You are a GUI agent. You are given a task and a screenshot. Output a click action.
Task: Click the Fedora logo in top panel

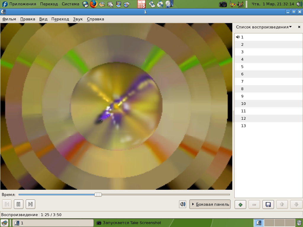[5, 4]
